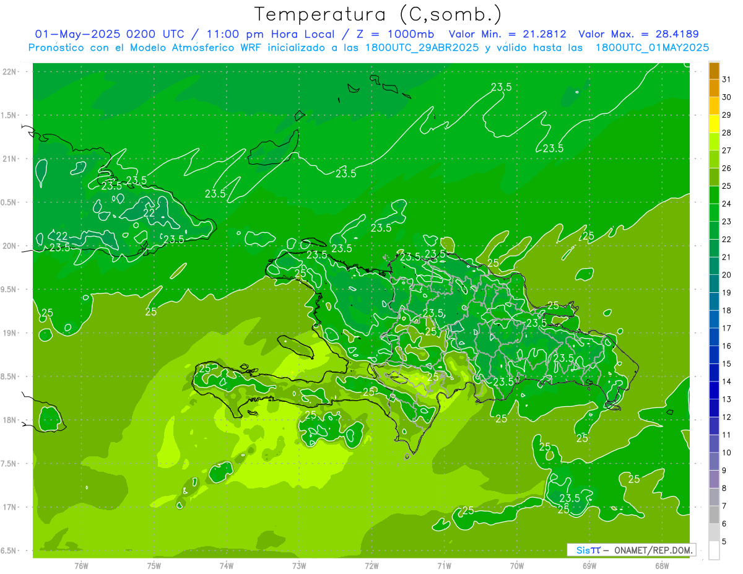
Task: Pick the white legend swatch below 5
Action: [x=714, y=550]
